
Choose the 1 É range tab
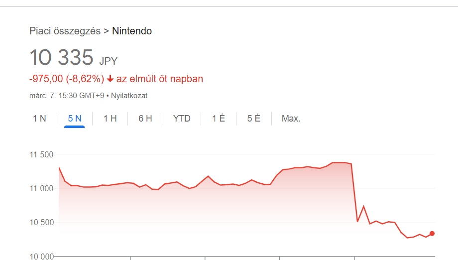point(219,119)
